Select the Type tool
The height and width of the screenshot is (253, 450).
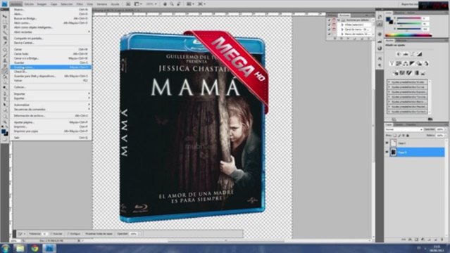5,99
